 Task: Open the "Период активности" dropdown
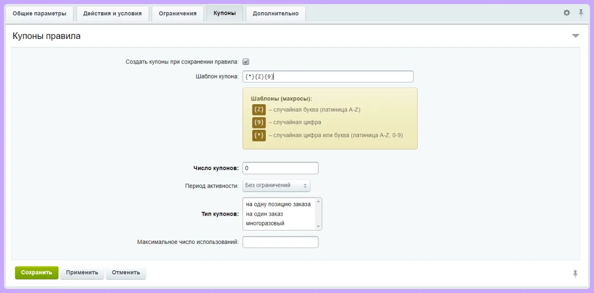(276, 185)
